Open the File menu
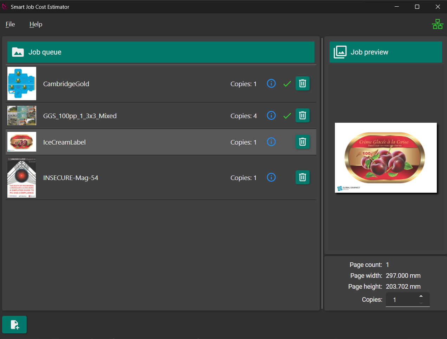Viewport: 447px width, 339px height. 10,24
